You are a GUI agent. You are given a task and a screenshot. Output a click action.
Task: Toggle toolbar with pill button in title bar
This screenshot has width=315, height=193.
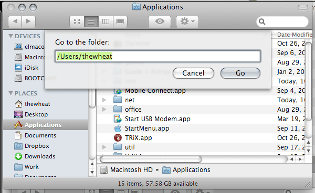pyautogui.click(x=303, y=8)
